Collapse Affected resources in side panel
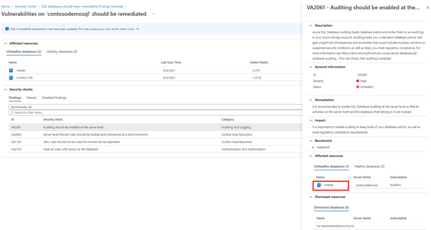This screenshot has height=230, width=431. tap(311, 156)
